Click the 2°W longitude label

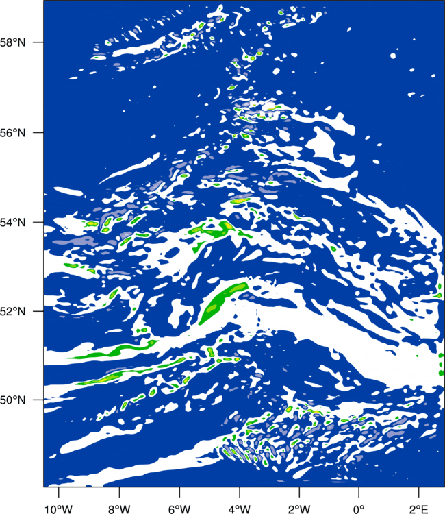coord(299,509)
